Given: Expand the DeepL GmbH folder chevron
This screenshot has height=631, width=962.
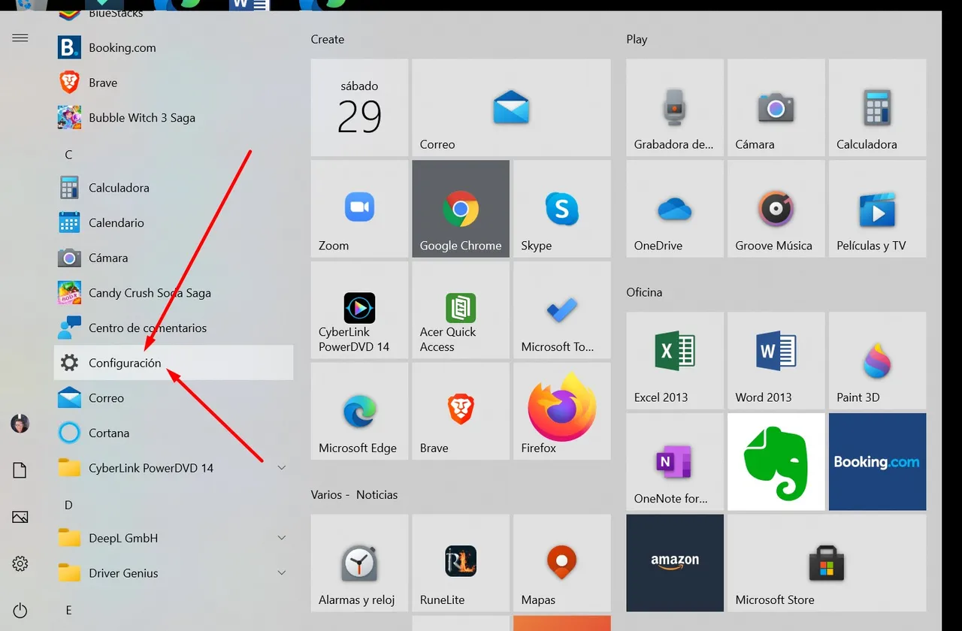Looking at the screenshot, I should pyautogui.click(x=282, y=538).
